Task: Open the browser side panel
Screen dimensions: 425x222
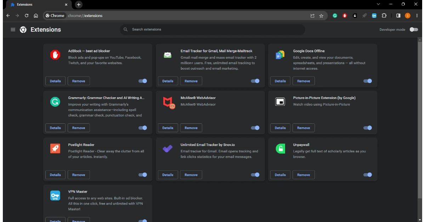Action: [x=398, y=16]
